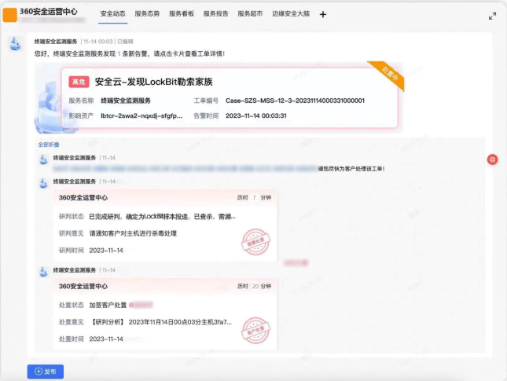This screenshot has height=381, width=507.
Task: Click the avatar beside the 处置 card reply
Action: [x=44, y=271]
